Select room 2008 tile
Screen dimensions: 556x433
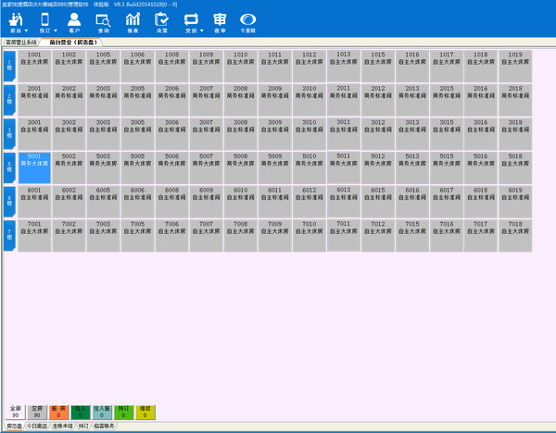240,100
